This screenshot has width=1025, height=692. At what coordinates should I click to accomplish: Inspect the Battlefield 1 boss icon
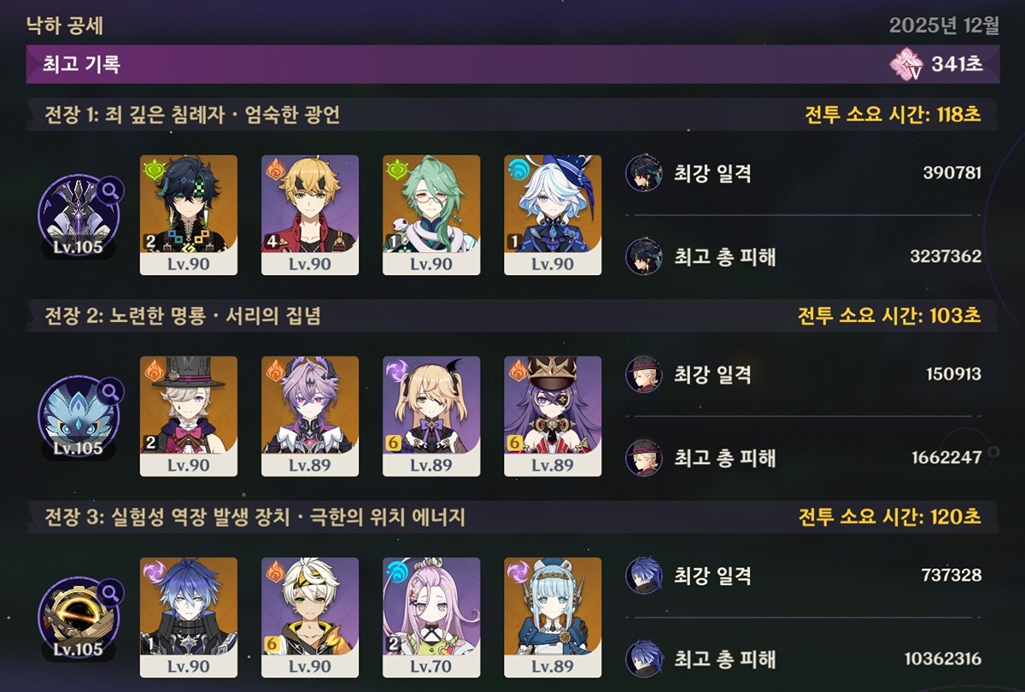click(79, 215)
